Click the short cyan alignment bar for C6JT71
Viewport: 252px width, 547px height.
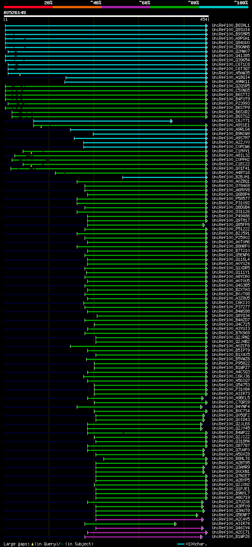(x=103, y=121)
